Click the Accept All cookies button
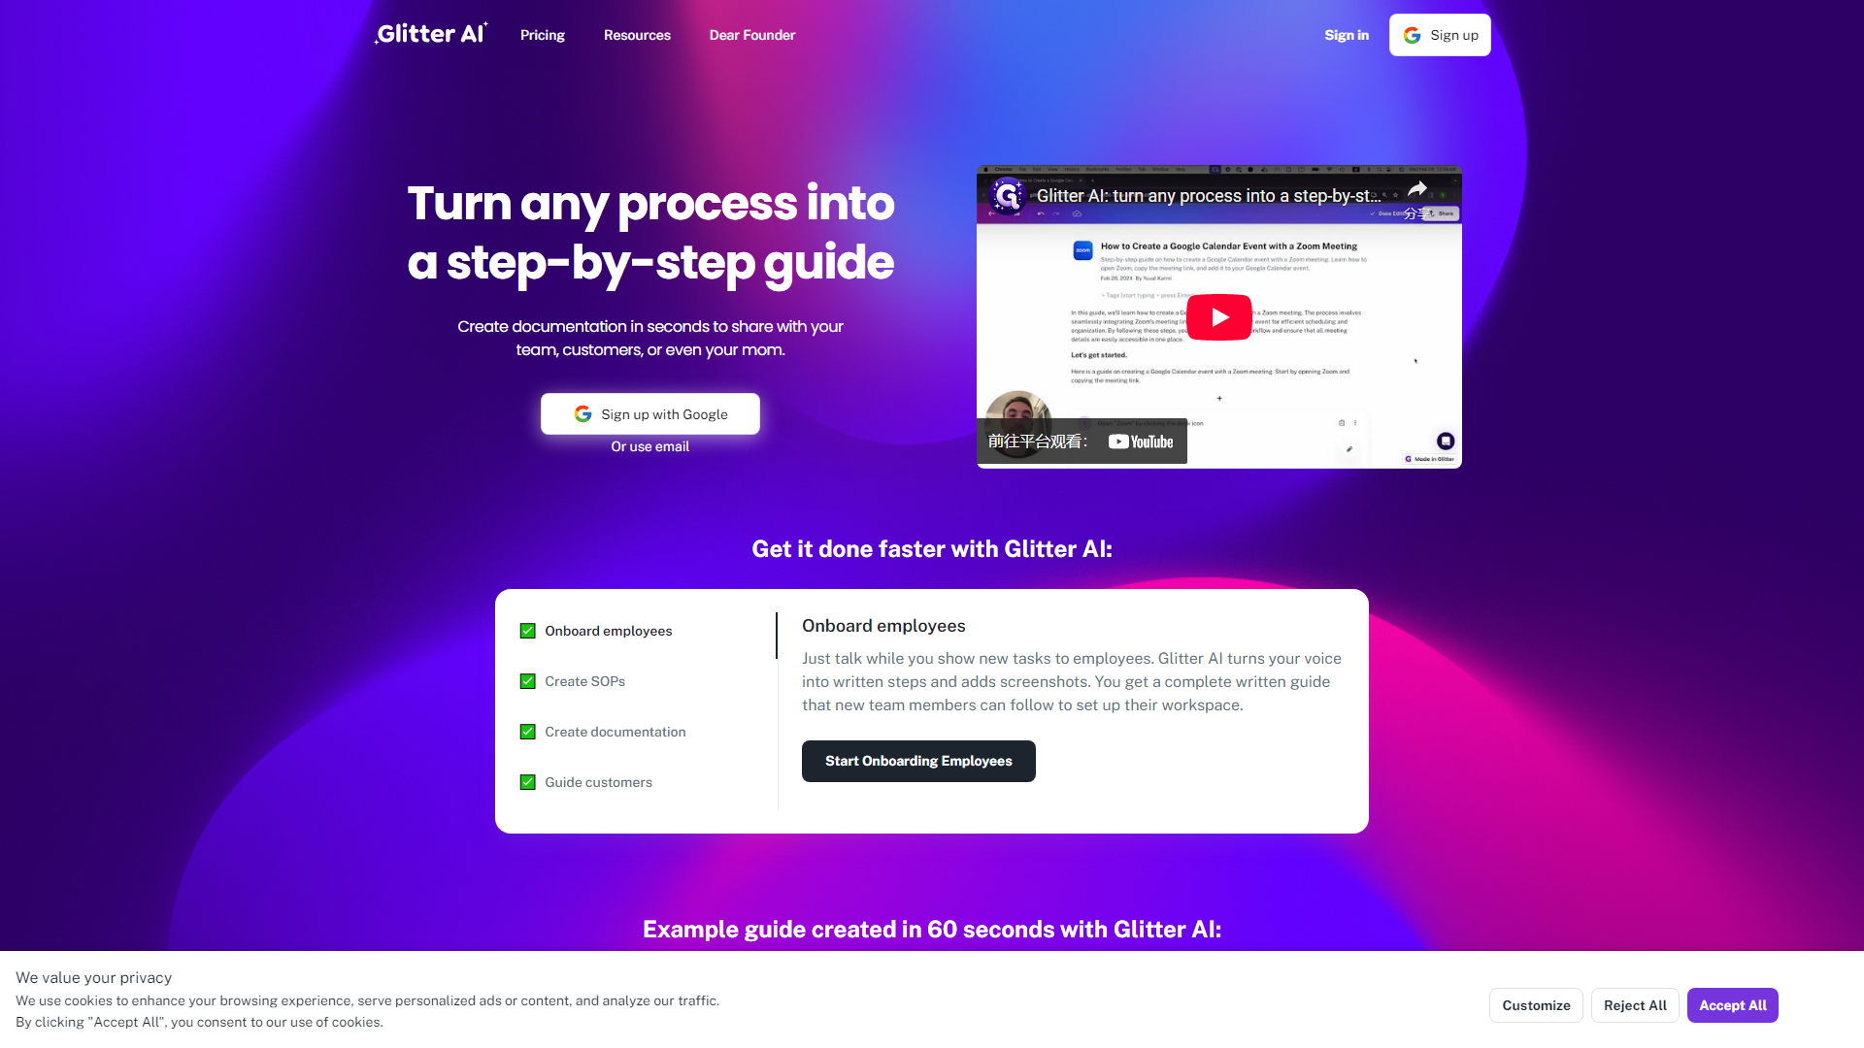This screenshot has width=1864, height=1048. coord(1732,1004)
